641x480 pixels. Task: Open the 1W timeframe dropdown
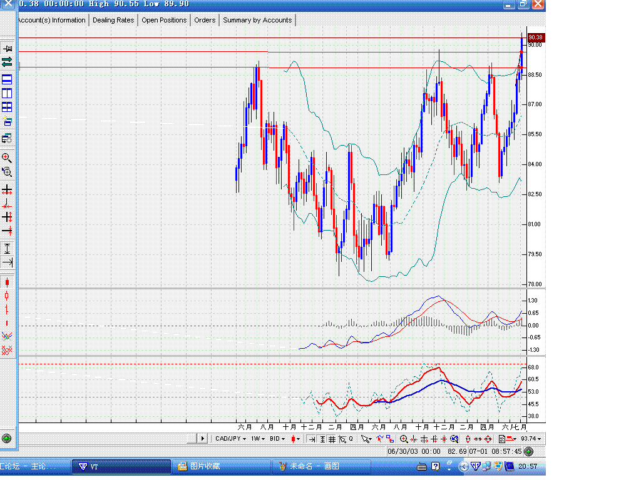click(x=258, y=439)
